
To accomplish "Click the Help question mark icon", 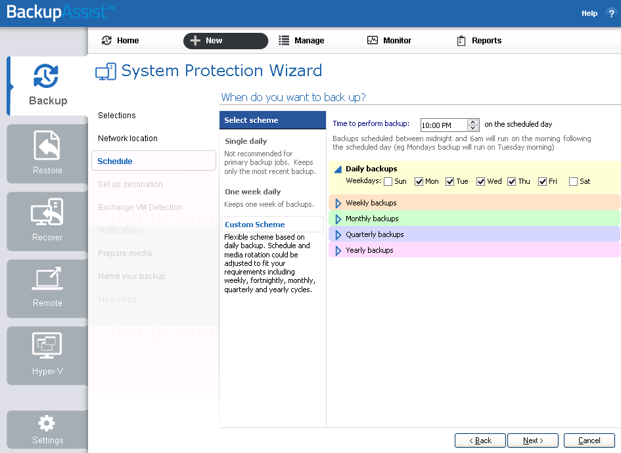I will tap(610, 13).
